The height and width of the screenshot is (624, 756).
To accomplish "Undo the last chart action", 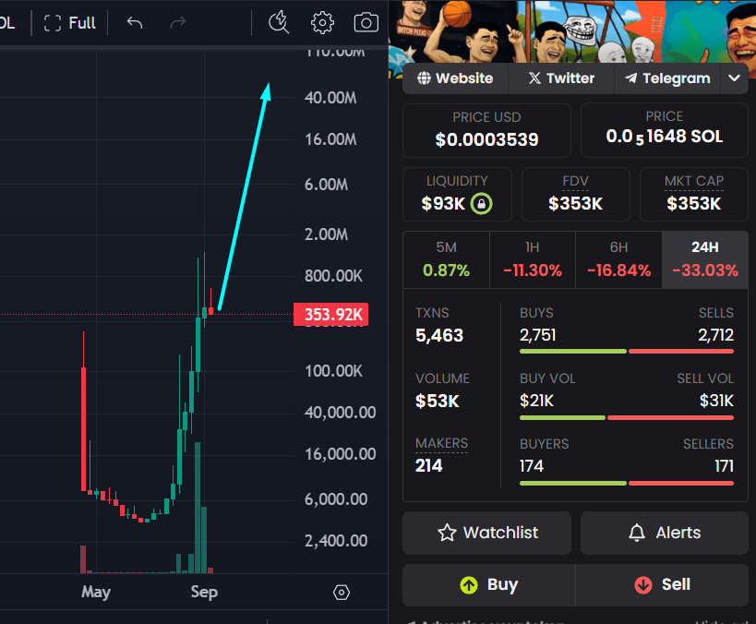I will click(135, 23).
